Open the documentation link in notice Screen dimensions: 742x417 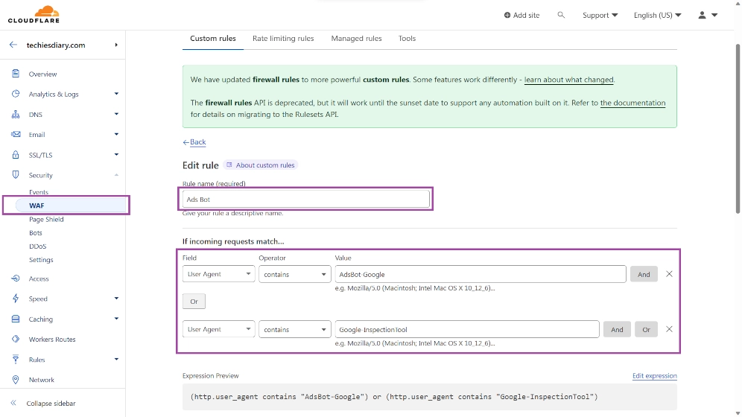[x=632, y=103]
